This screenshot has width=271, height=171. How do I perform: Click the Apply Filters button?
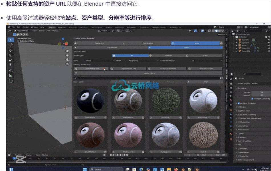(148, 73)
